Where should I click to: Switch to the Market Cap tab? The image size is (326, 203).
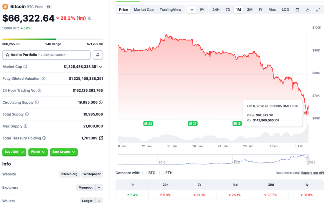144,10
